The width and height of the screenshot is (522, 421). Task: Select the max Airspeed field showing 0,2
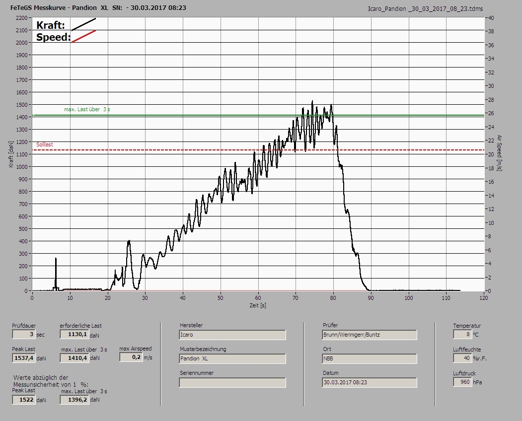[131, 357]
